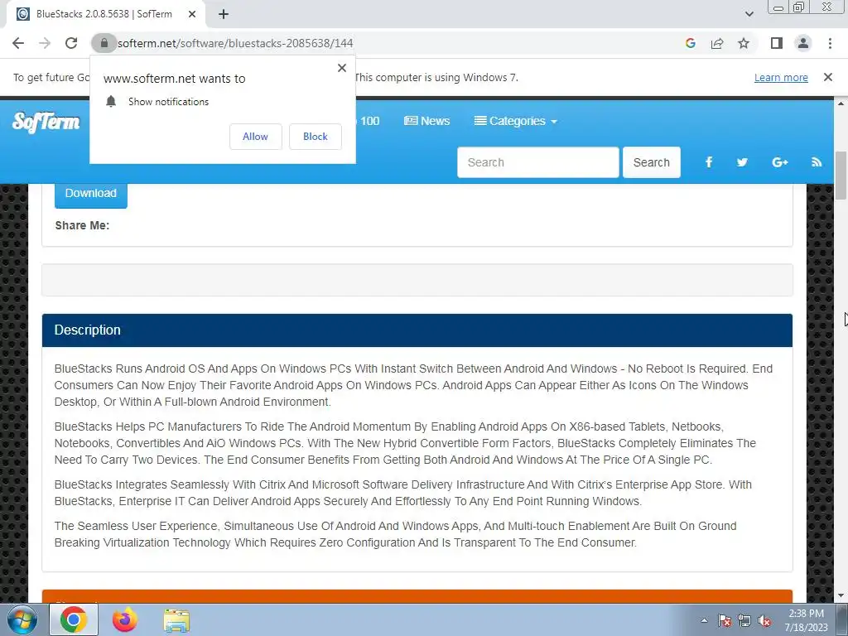Dismiss the notification permission popup

click(x=342, y=68)
